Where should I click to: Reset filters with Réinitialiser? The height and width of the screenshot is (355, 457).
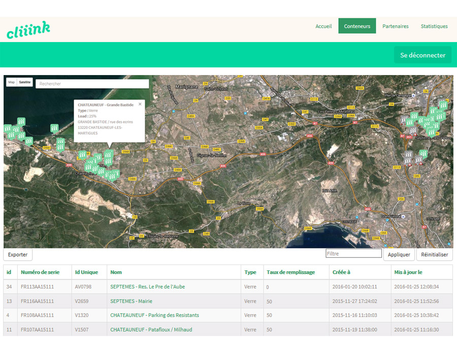[x=434, y=255]
